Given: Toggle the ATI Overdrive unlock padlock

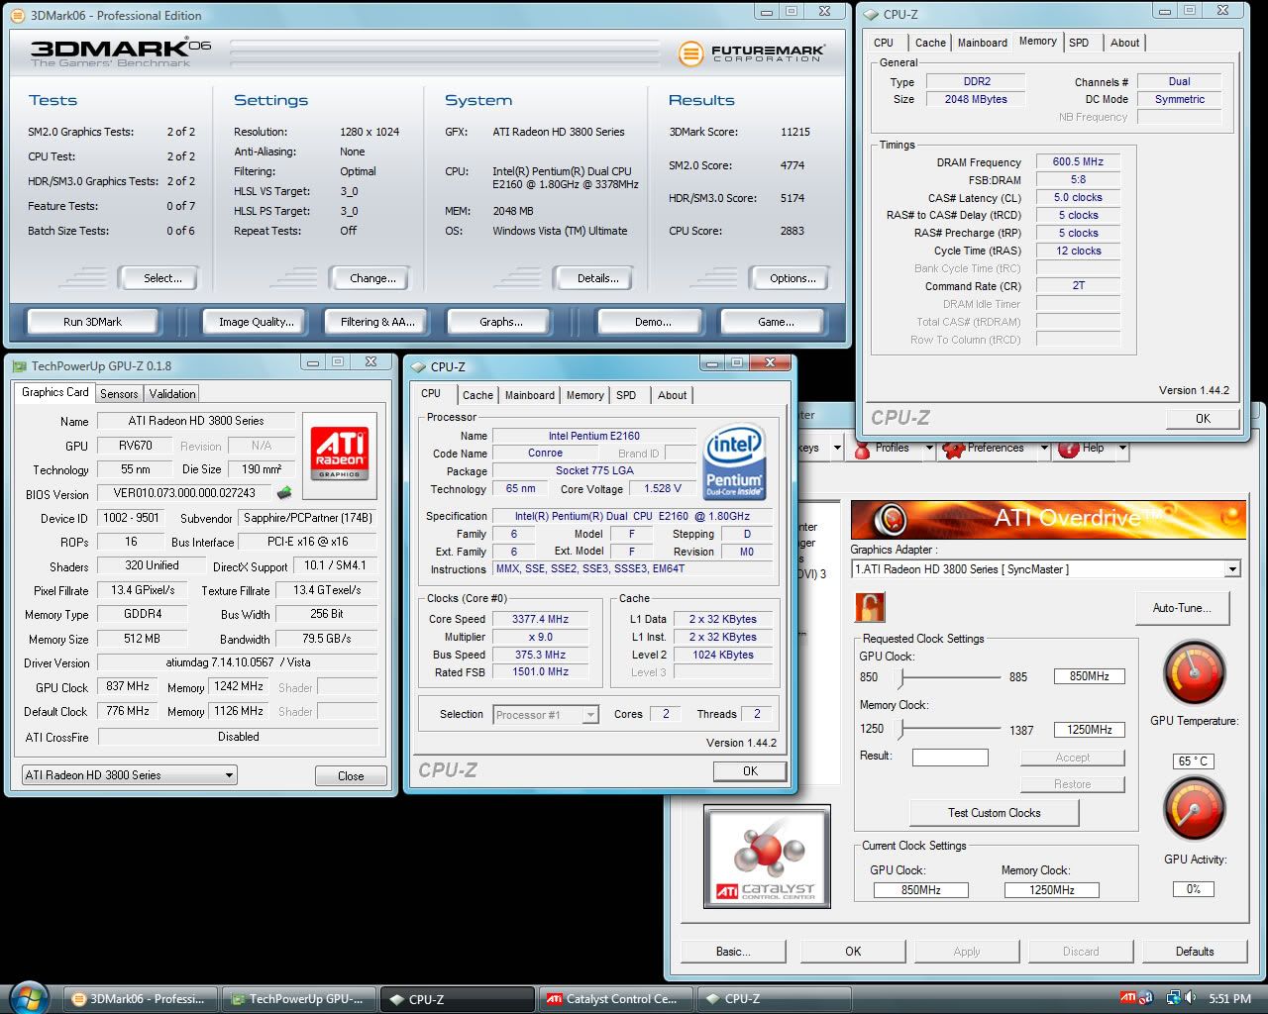Looking at the screenshot, I should pyautogui.click(x=869, y=606).
